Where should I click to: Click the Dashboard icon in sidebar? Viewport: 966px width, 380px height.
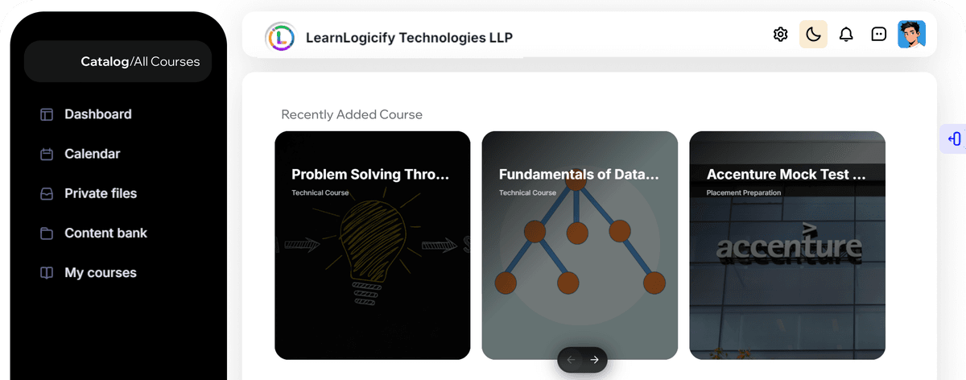point(47,114)
